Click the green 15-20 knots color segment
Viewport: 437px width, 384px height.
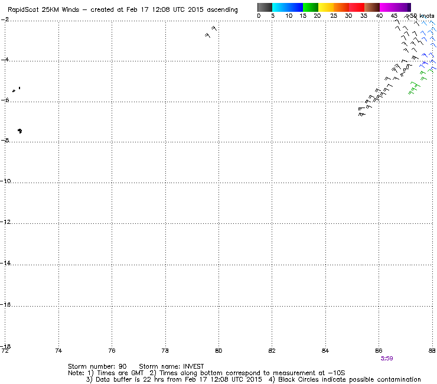[311, 7]
